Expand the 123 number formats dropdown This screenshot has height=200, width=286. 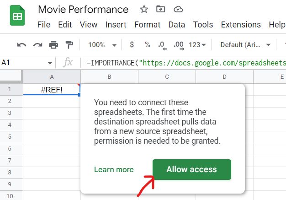[x=197, y=45]
